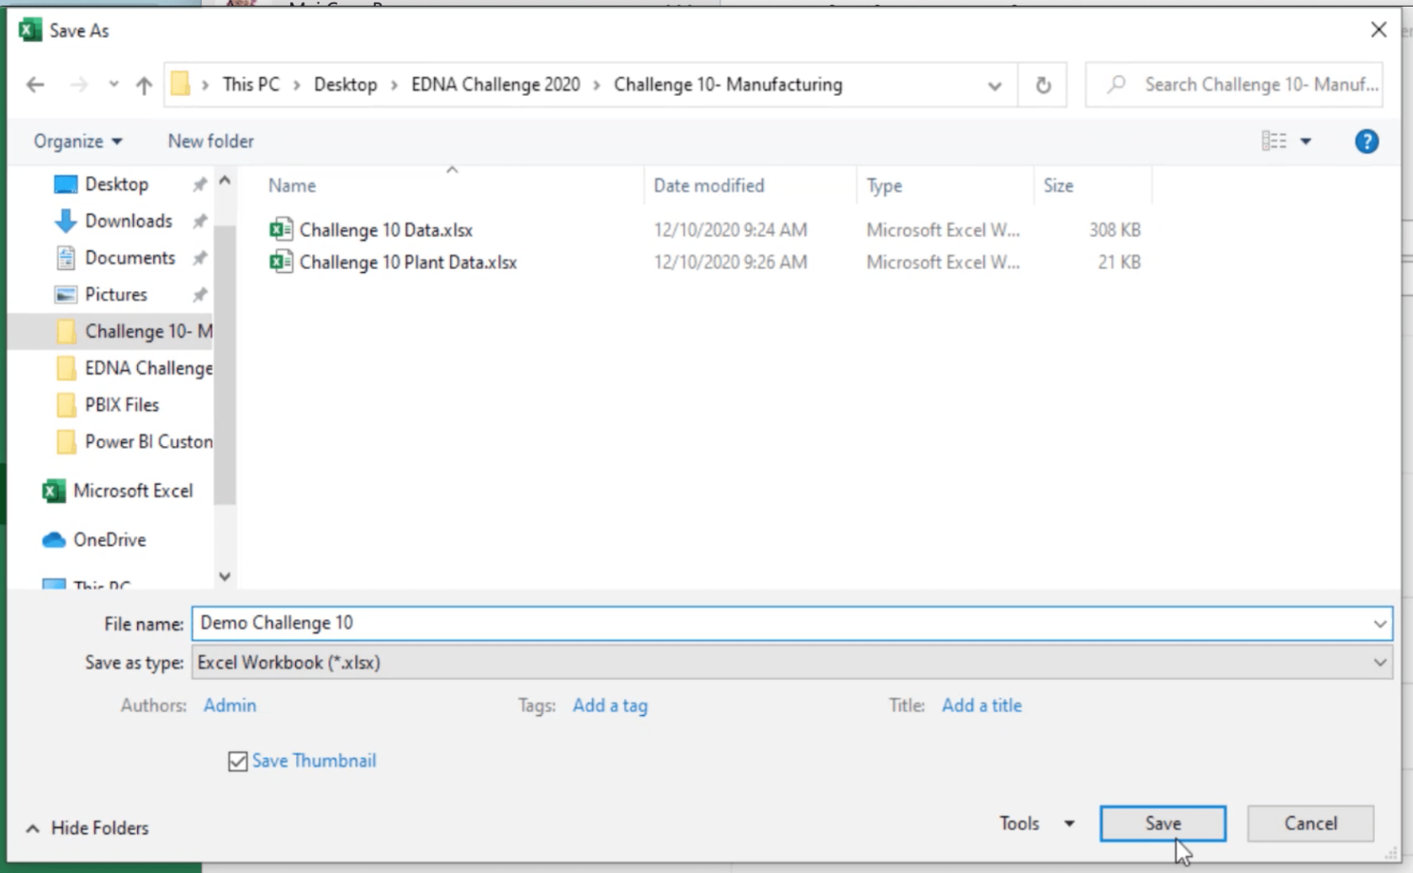The image size is (1413, 873).
Task: Select Pictures in the navigation pane
Action: coord(115,295)
